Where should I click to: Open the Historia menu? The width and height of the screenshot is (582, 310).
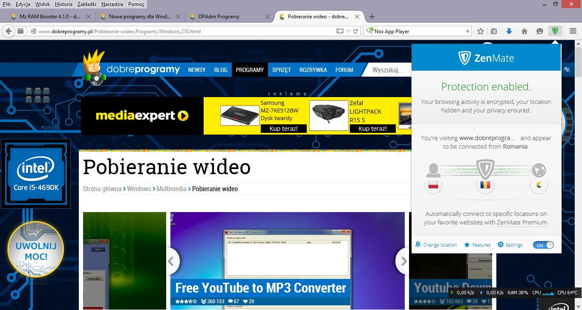point(63,4)
